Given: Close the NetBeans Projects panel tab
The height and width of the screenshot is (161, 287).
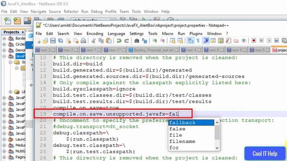Looking at the screenshot, I should pyautogui.click(x=23, y=32).
